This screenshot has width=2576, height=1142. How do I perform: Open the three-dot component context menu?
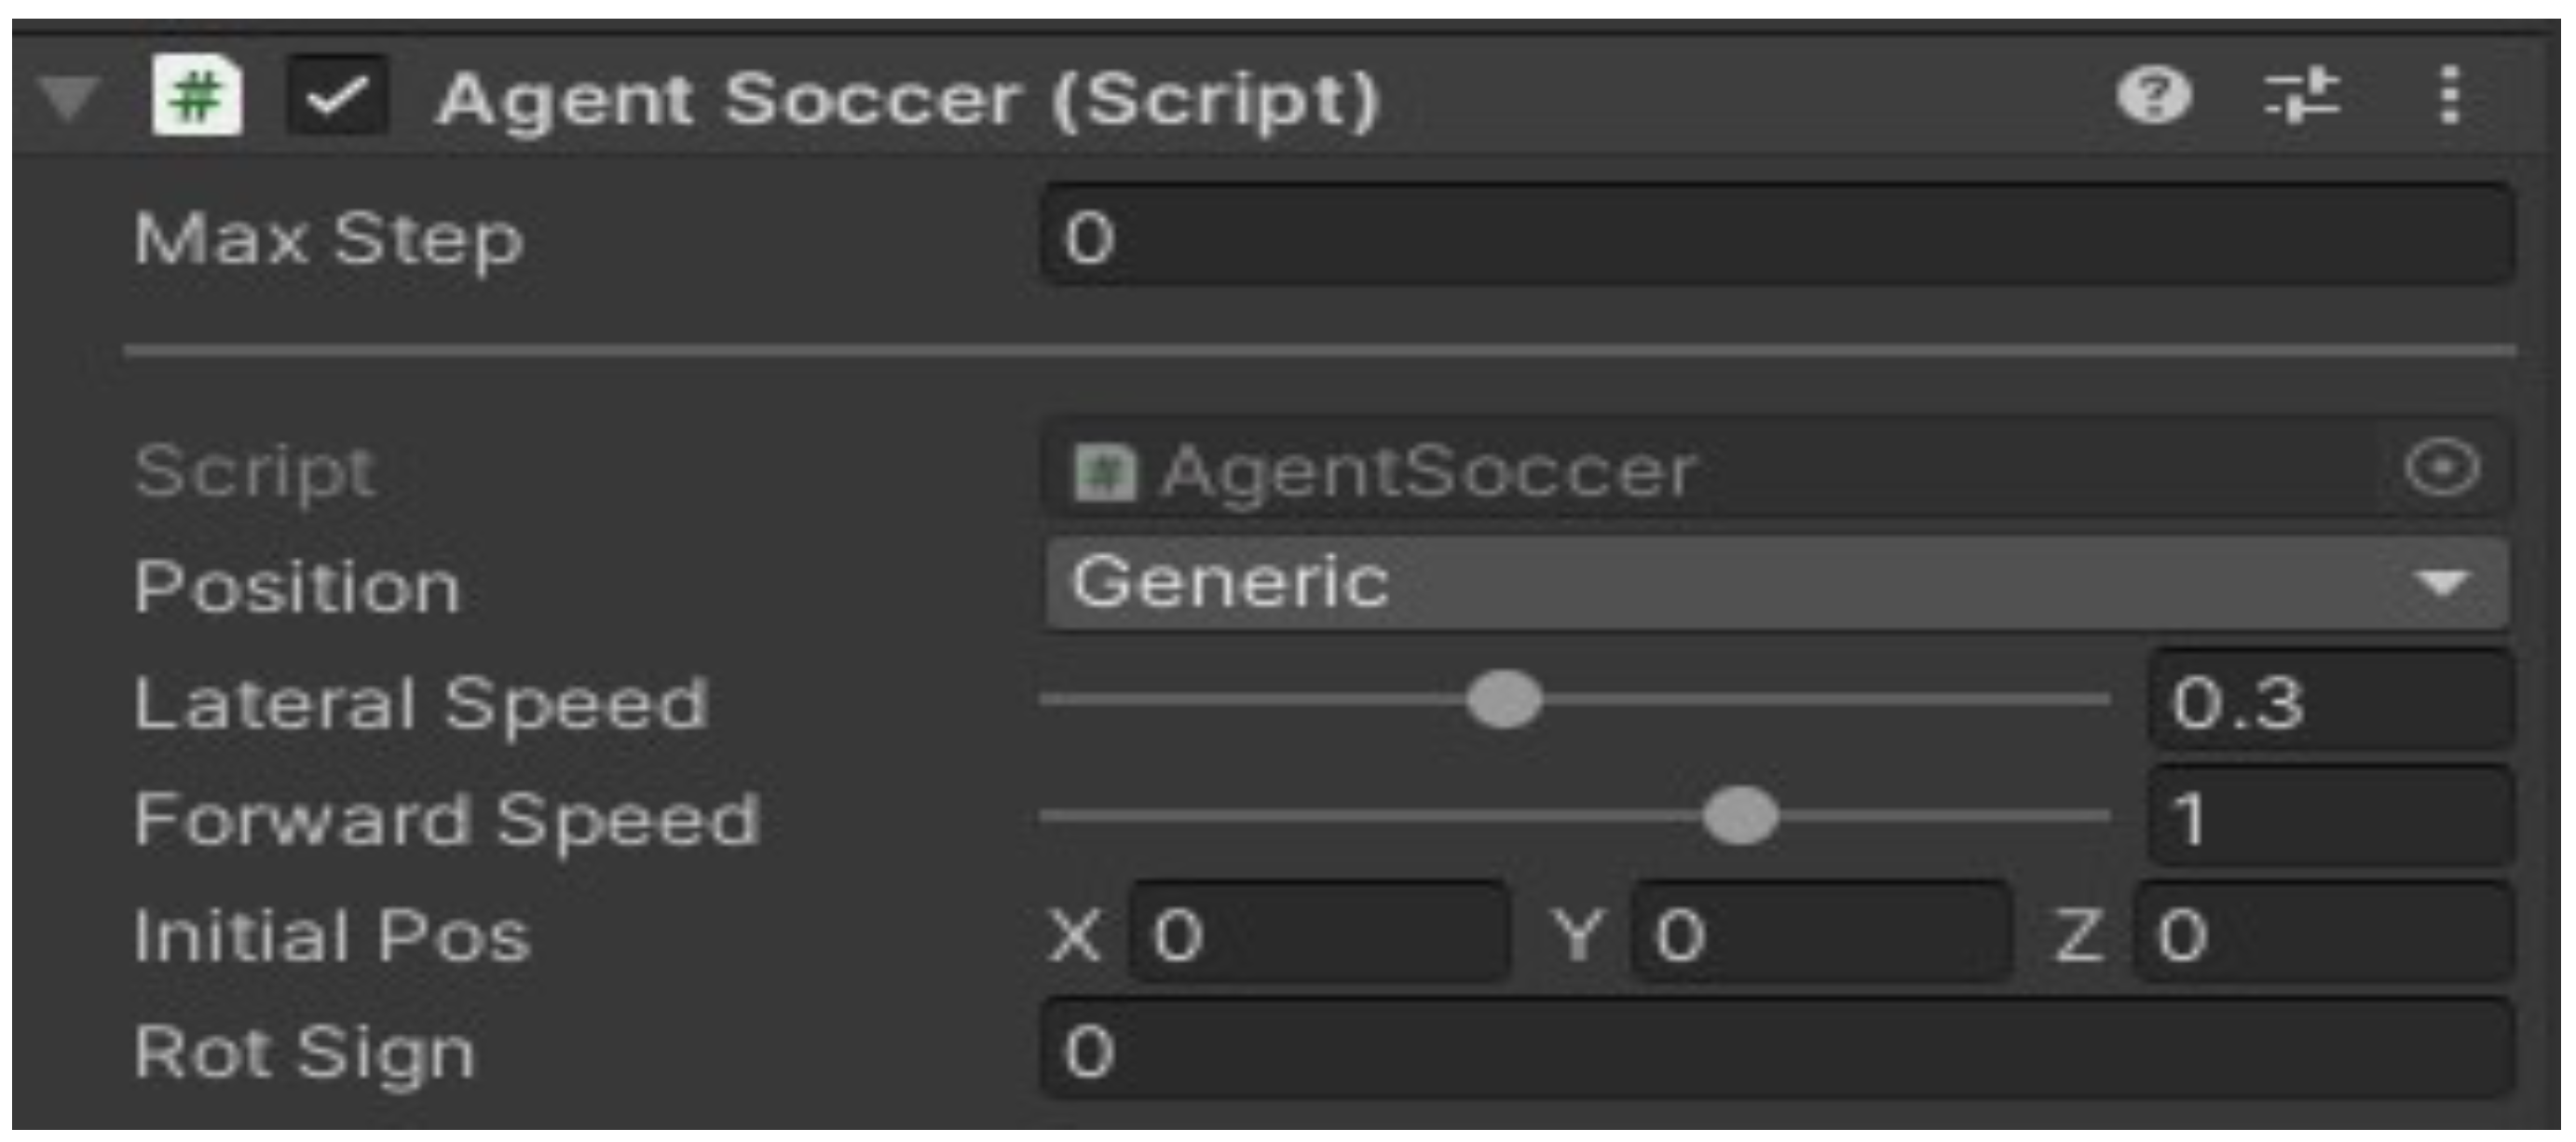2449,96
